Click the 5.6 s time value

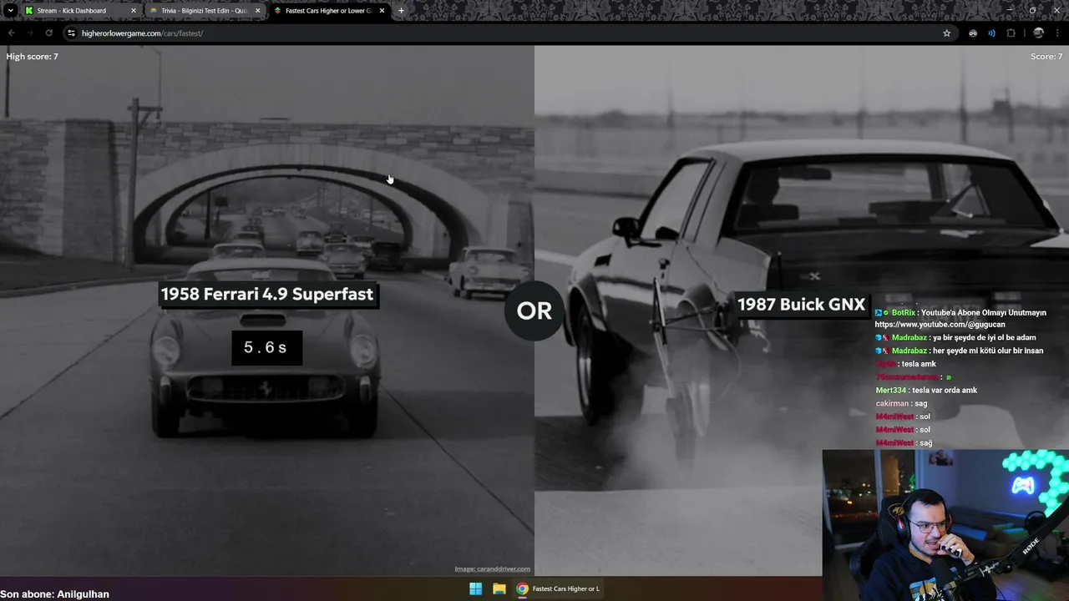(x=266, y=347)
